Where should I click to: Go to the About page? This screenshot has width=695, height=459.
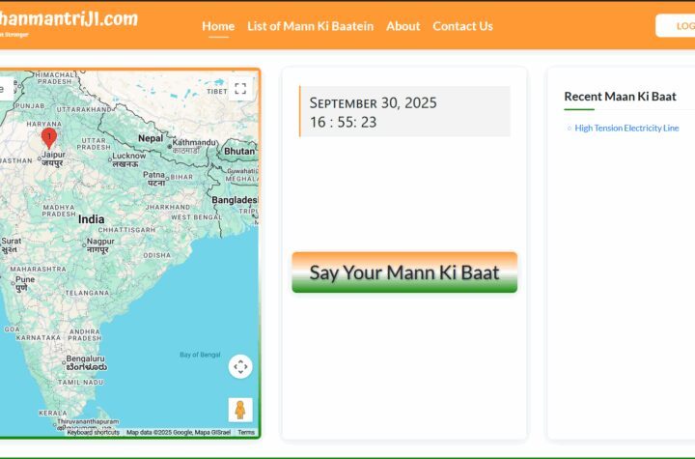[403, 26]
